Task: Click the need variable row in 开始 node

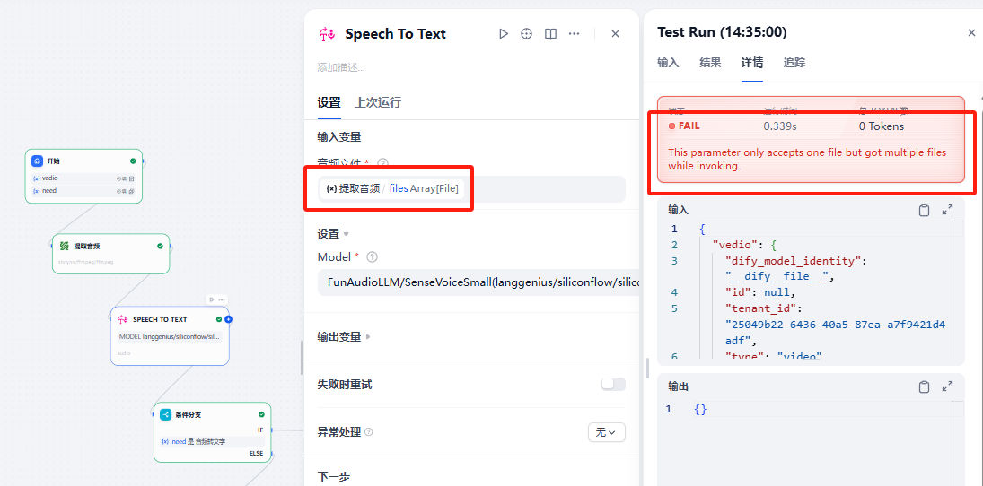Action: pyautogui.click(x=84, y=190)
